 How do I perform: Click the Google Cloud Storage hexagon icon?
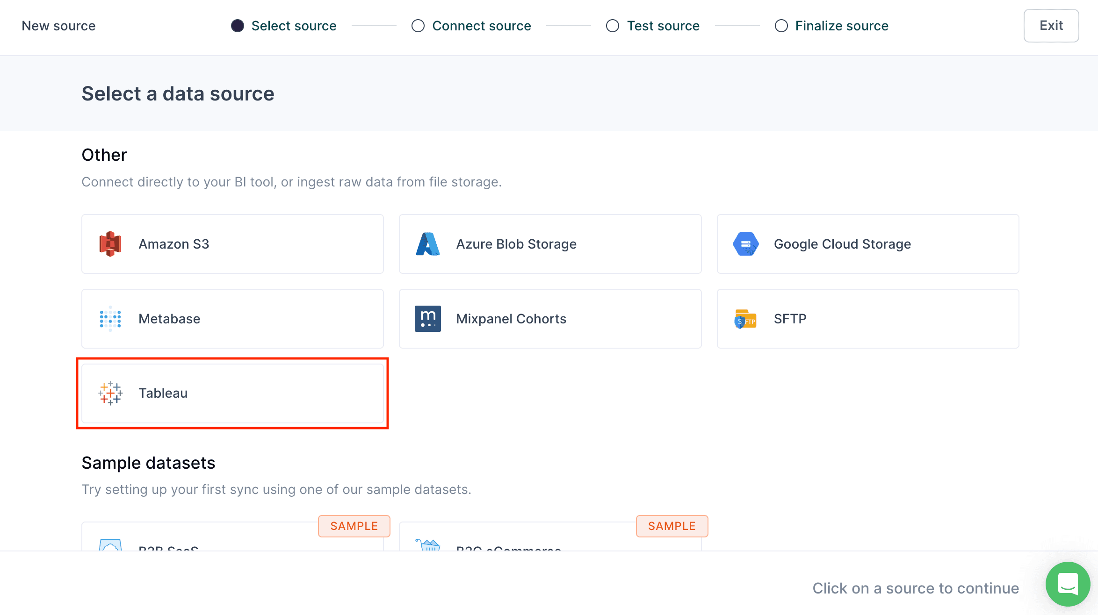[x=745, y=244]
